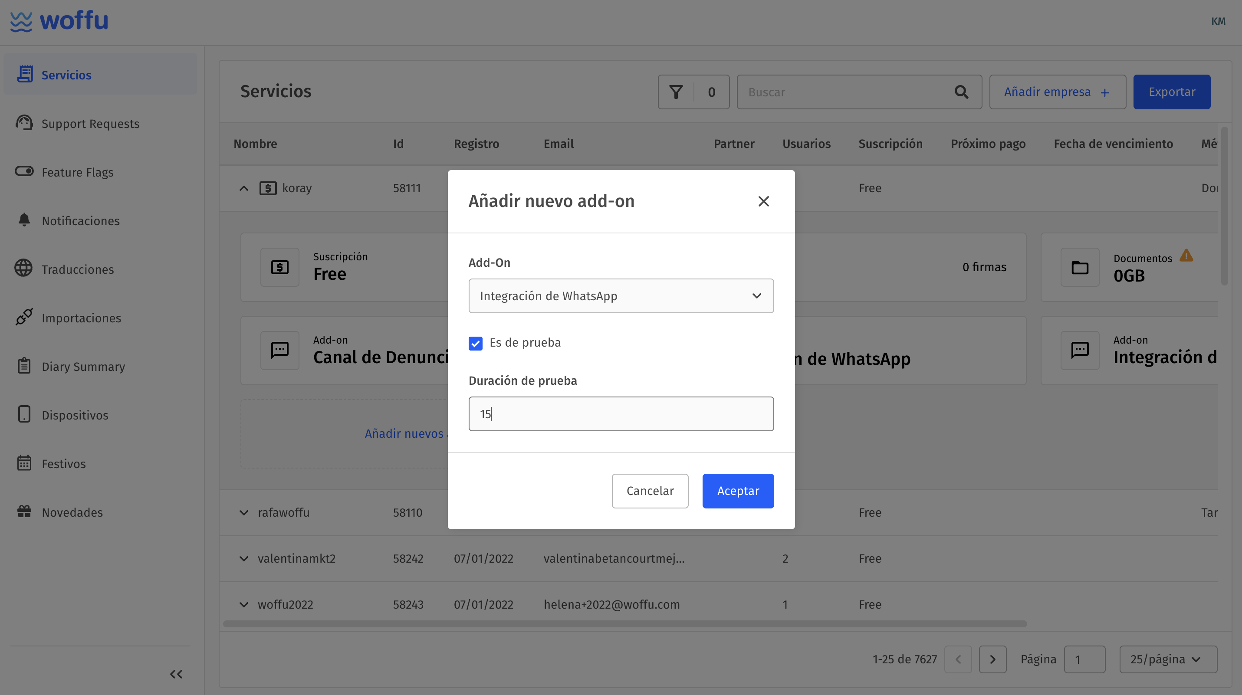Sort by Id column header
The height and width of the screenshot is (695, 1242).
click(398, 144)
